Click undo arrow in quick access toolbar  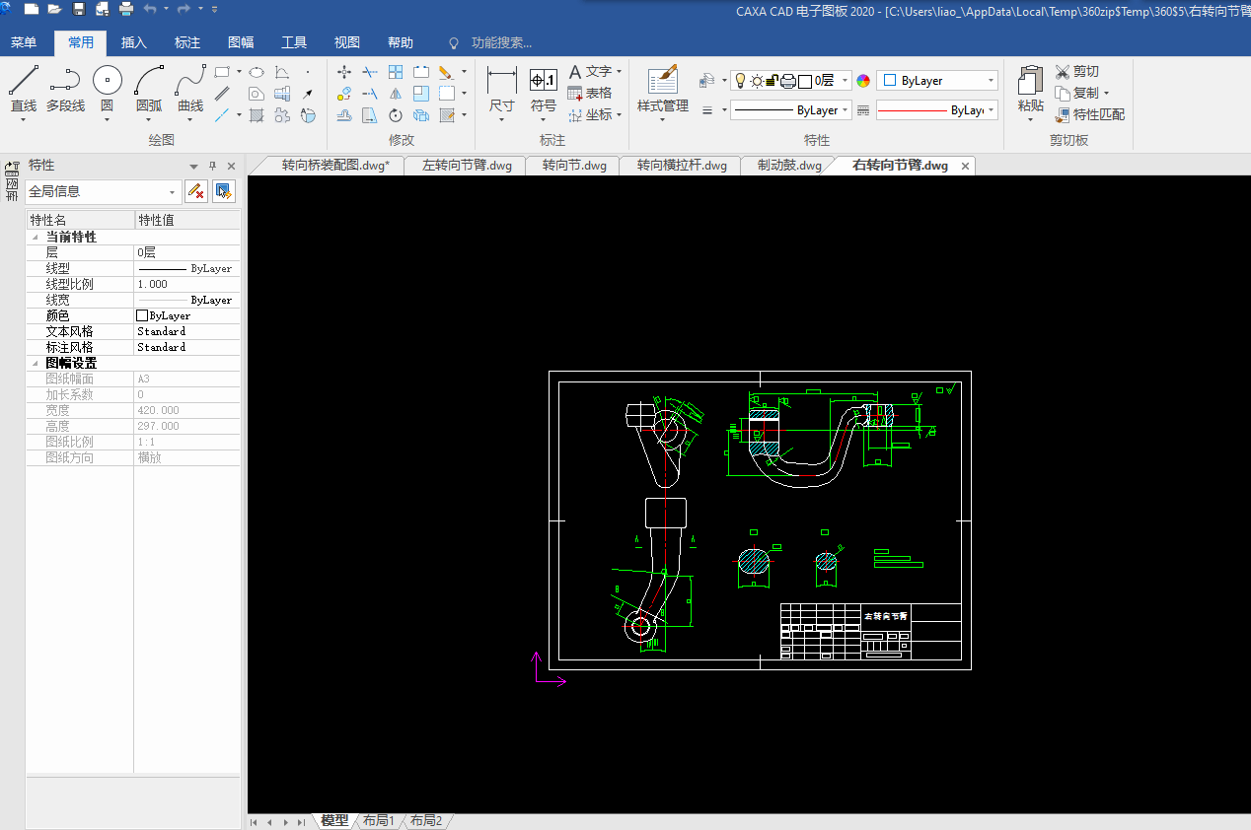click(x=150, y=9)
